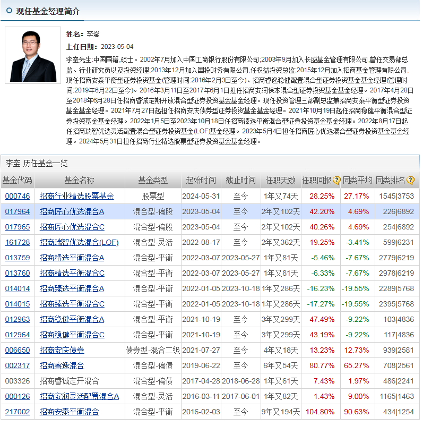This screenshot has height=426, width=423.
Task: Click the 现任基金经理简介 section heading
Action: [x=48, y=11]
